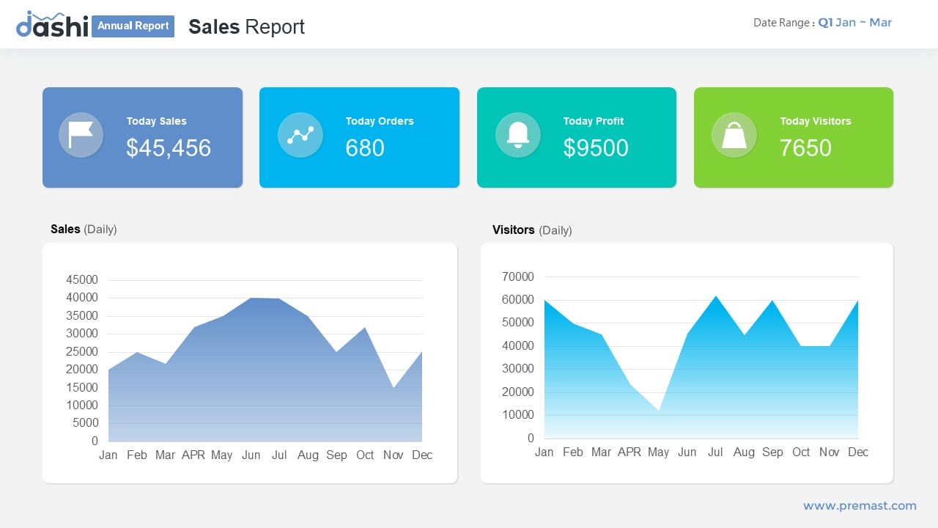Click the 70000 label on Visitors axis
The width and height of the screenshot is (938, 528).
(x=518, y=276)
